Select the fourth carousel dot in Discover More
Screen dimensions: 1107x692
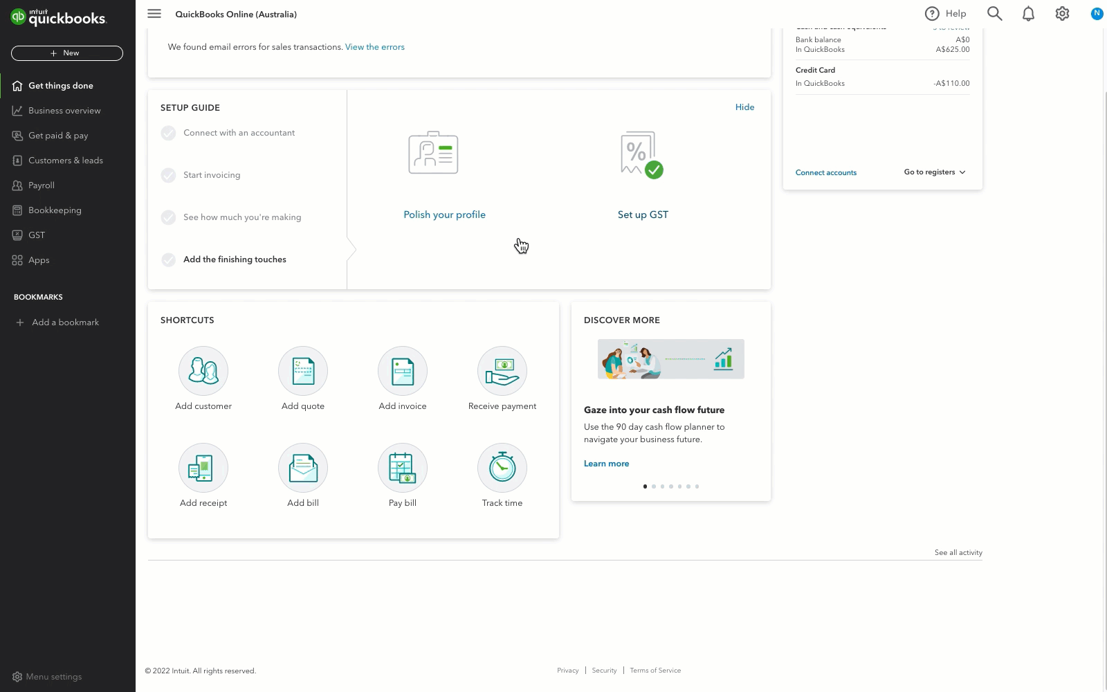tap(671, 486)
